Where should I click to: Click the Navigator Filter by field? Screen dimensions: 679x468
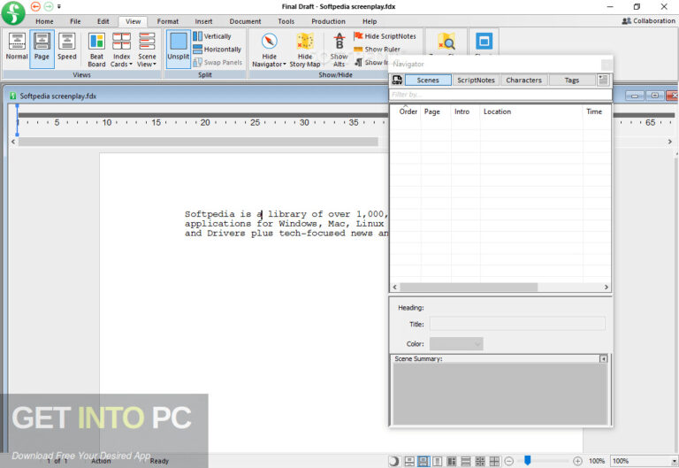tap(500, 95)
